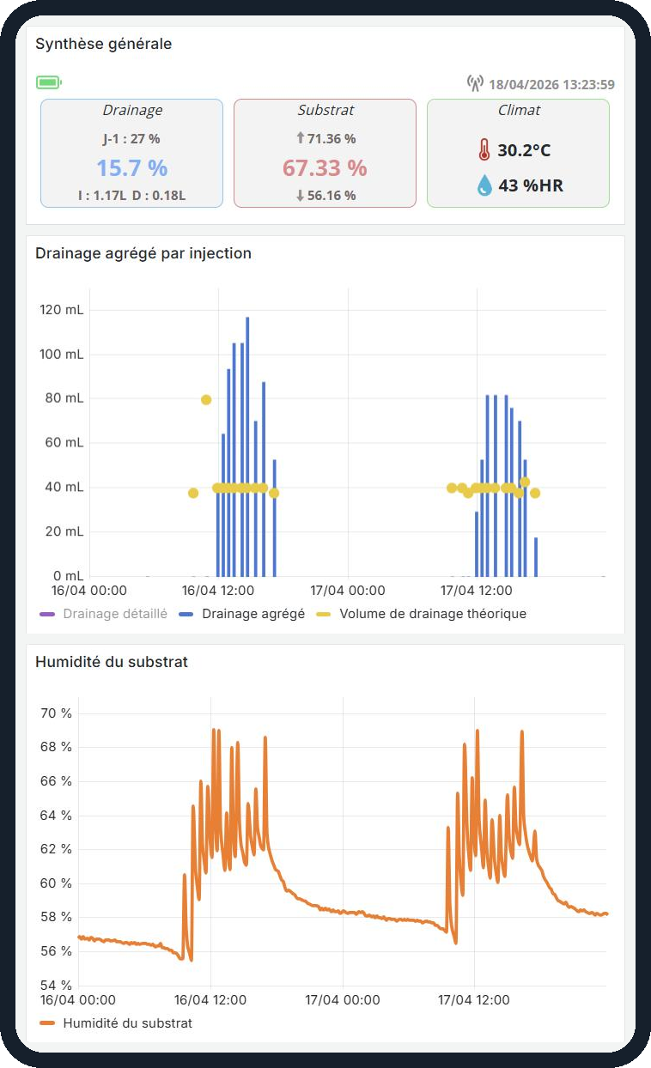Click the Synthèse générale heading
651x1068 pixels.
coord(104,44)
